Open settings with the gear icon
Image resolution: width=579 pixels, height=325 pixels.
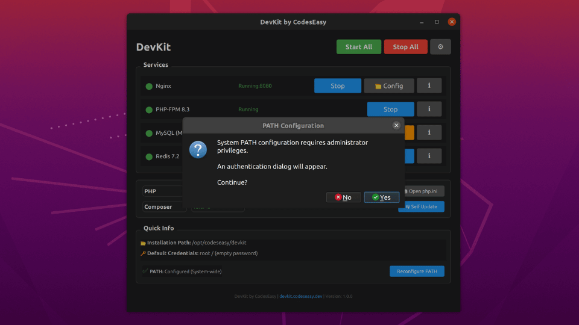(440, 47)
